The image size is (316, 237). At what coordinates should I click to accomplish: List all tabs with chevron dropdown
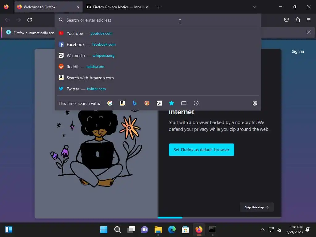click(x=255, y=7)
